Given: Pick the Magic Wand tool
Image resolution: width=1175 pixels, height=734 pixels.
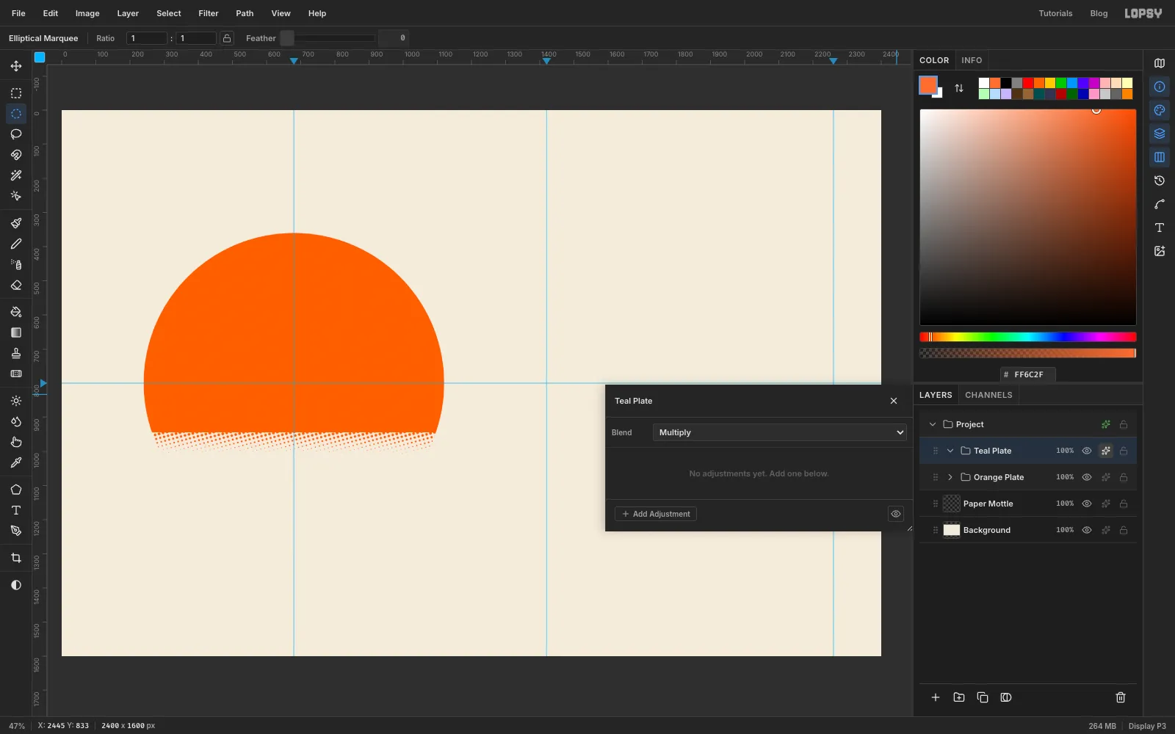Looking at the screenshot, I should pyautogui.click(x=16, y=175).
